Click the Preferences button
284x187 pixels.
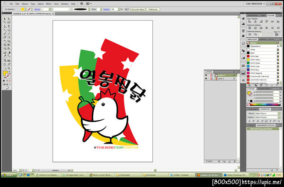pyautogui.click(x=153, y=9)
